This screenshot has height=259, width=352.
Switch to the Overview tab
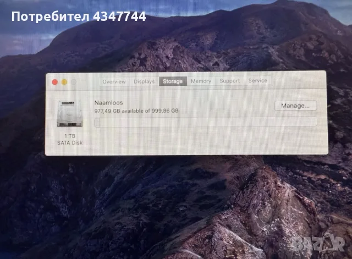(114, 82)
